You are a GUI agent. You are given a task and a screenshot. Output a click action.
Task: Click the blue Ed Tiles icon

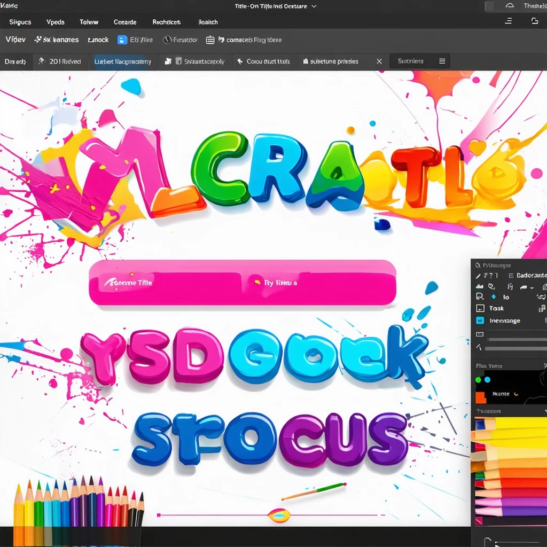pyautogui.click(x=122, y=40)
